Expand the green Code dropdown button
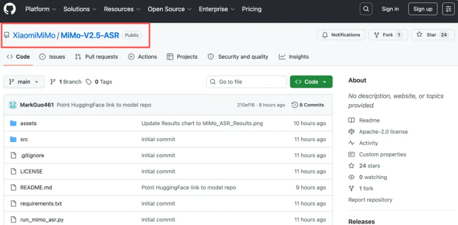The image size is (458, 225). point(311,82)
